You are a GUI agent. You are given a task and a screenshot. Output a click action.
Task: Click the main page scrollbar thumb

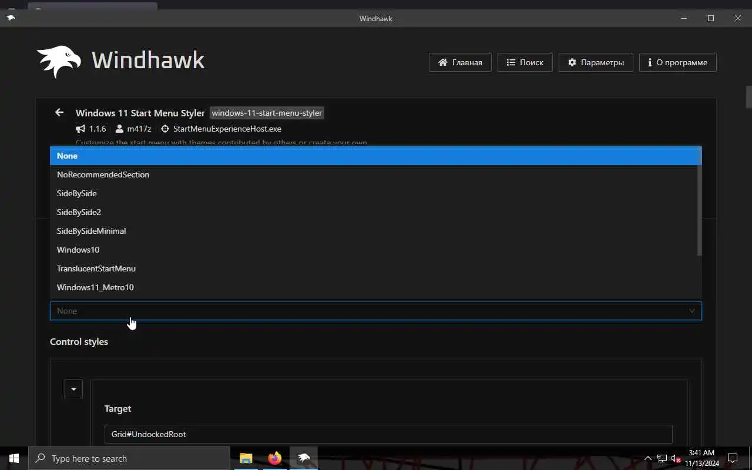(749, 97)
